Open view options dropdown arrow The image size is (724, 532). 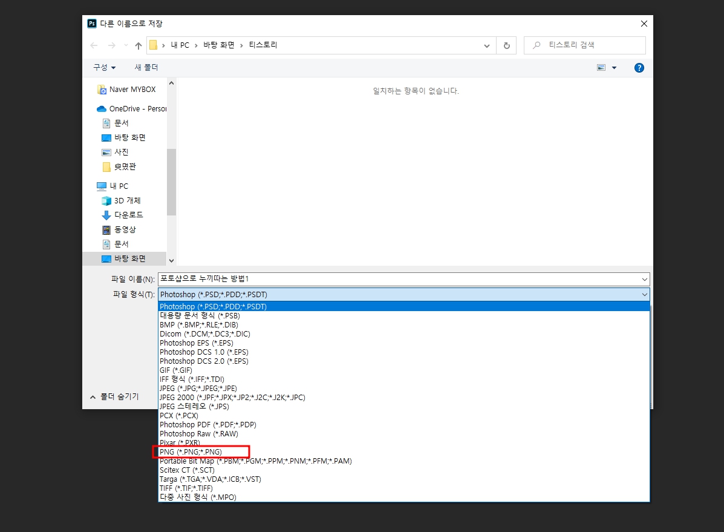[614, 68]
